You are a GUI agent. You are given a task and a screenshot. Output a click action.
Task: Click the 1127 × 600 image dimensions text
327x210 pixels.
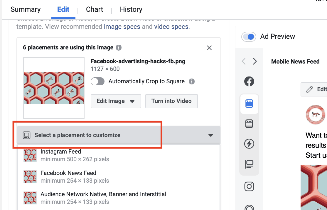[105, 69]
